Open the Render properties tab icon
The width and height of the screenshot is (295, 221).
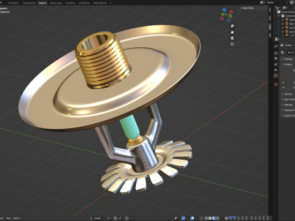276,53
